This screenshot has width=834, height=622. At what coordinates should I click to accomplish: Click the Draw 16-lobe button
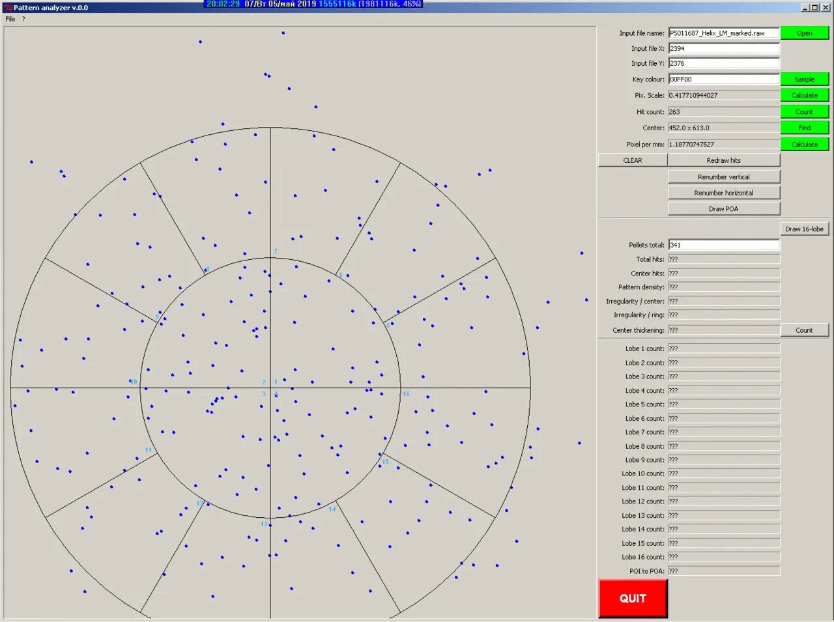[x=805, y=229]
